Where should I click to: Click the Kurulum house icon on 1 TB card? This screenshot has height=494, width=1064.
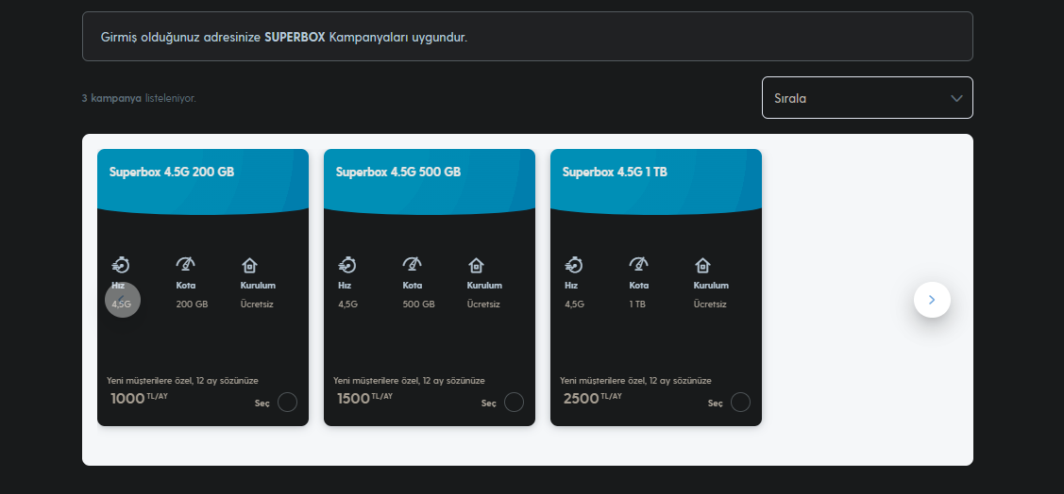pos(703,265)
